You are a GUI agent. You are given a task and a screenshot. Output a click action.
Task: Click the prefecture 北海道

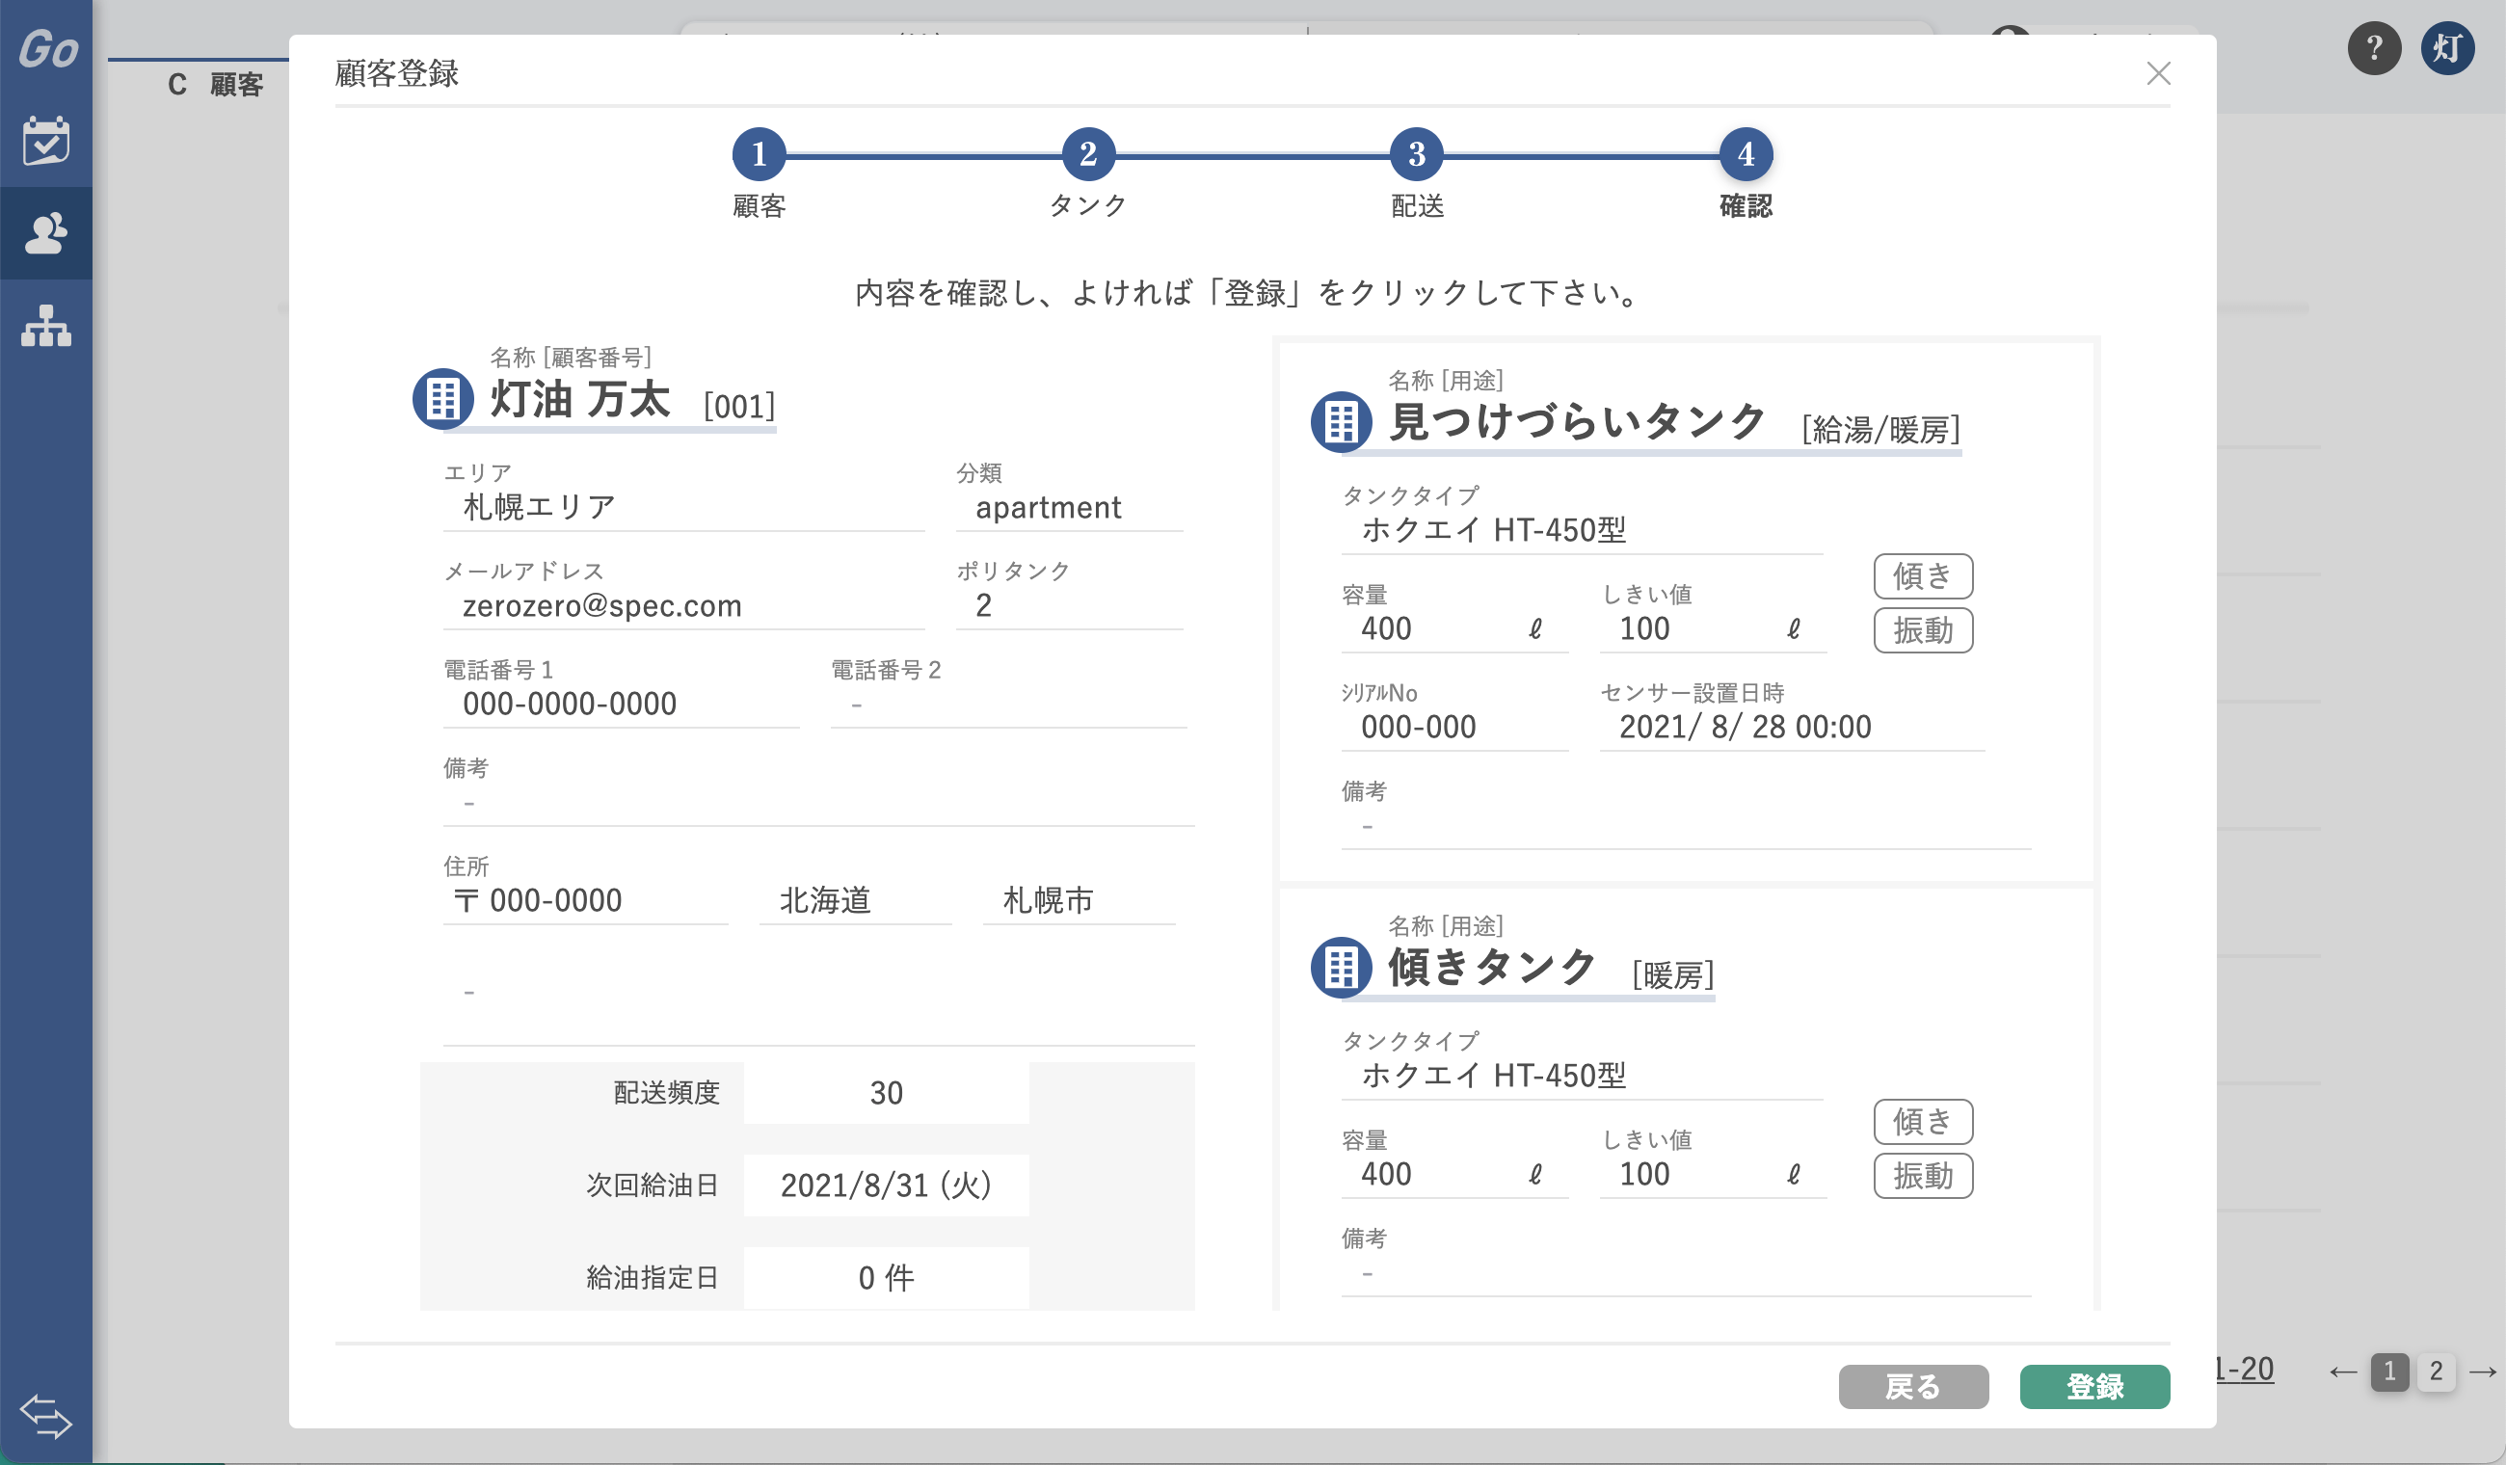(x=824, y=901)
